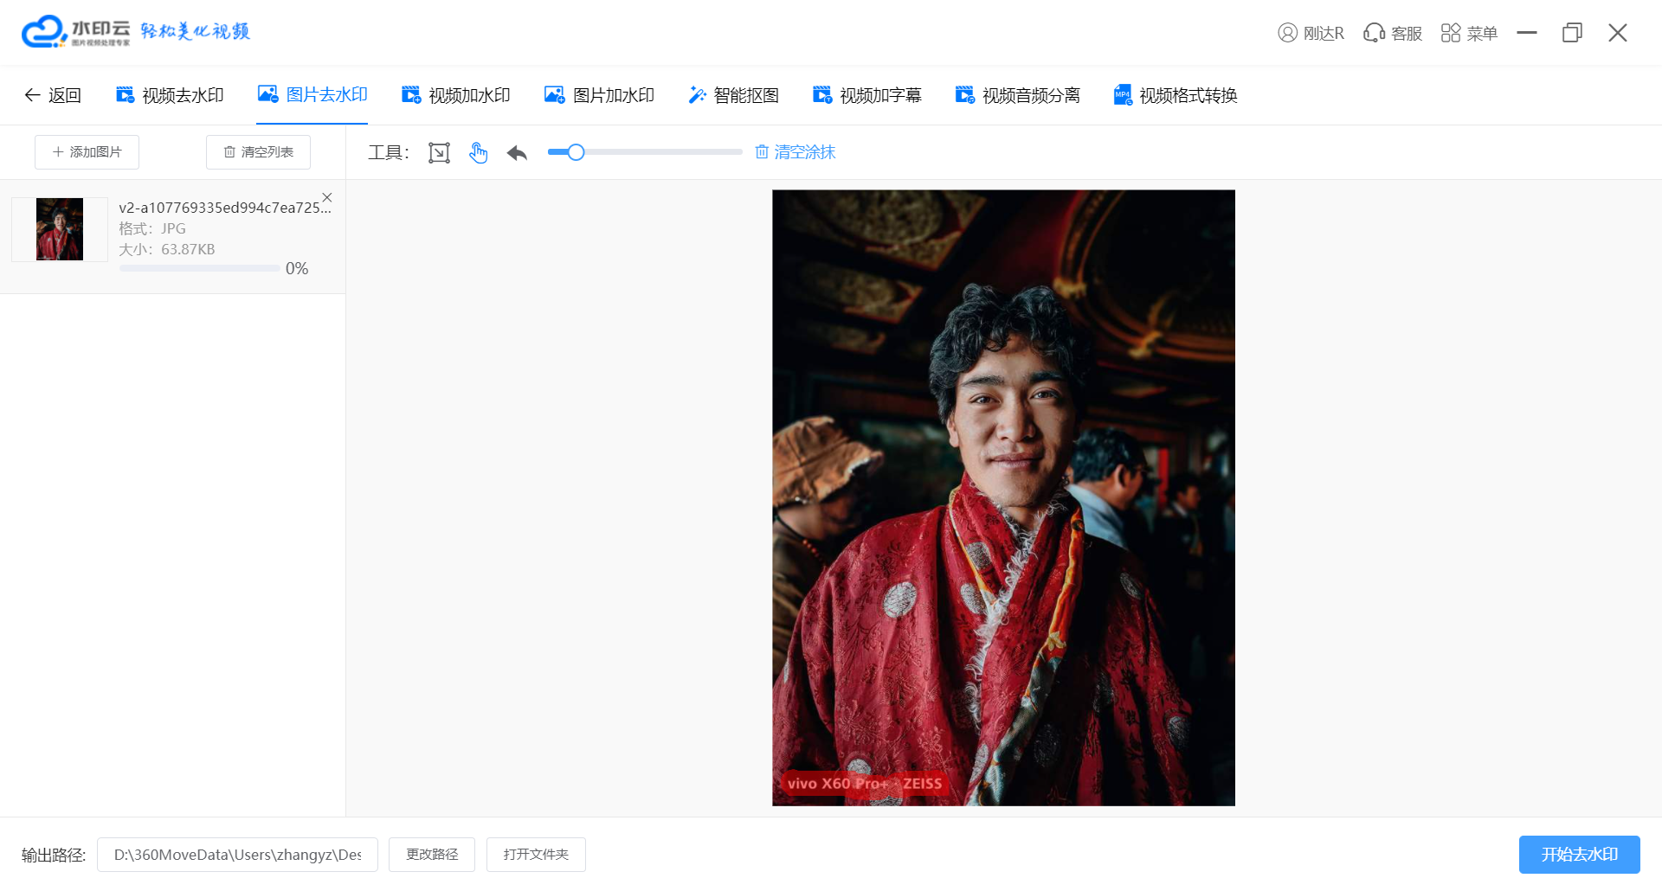
Task: Open the 菜单 menu
Action: point(1469,33)
